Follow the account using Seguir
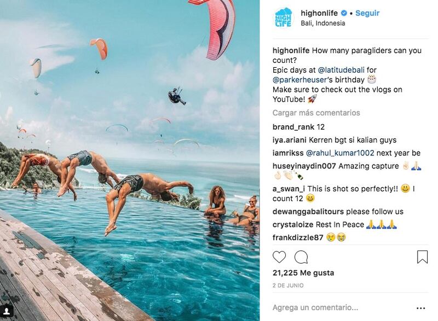This screenshot has width=438, height=321. tap(367, 13)
